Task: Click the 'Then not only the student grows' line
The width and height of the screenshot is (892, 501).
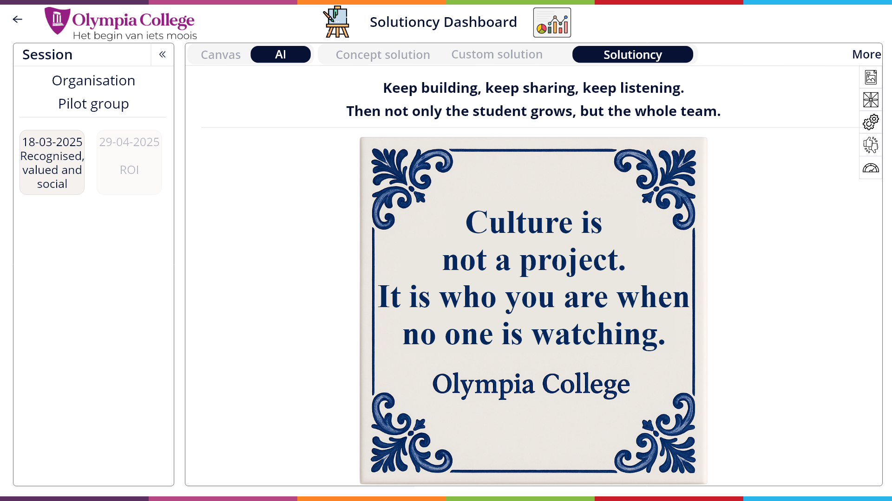Action: [x=533, y=111]
